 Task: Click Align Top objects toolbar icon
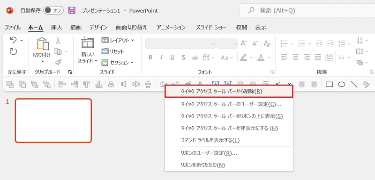pos(87,84)
